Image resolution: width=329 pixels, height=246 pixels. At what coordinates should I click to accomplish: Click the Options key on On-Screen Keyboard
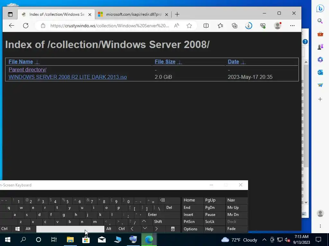192,229
